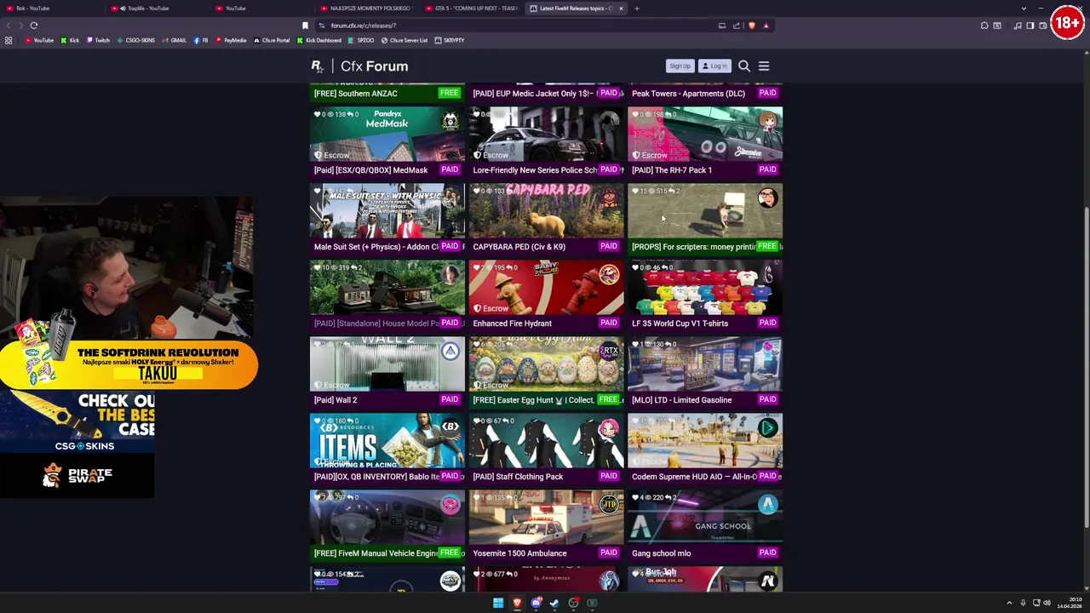The height and width of the screenshot is (613, 1090).
Task: Open Male Suit Set thumbnail
Action: pyautogui.click(x=387, y=210)
